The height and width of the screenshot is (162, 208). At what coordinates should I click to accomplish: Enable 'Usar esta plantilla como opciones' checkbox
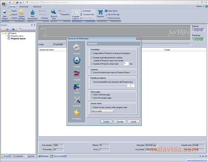(92, 82)
